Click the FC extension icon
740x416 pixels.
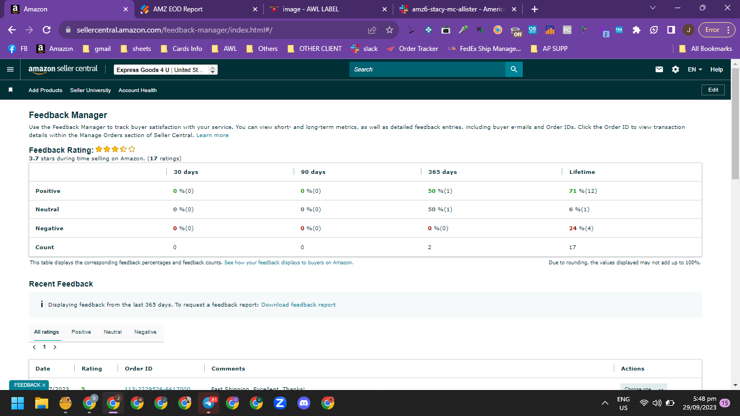[567, 30]
